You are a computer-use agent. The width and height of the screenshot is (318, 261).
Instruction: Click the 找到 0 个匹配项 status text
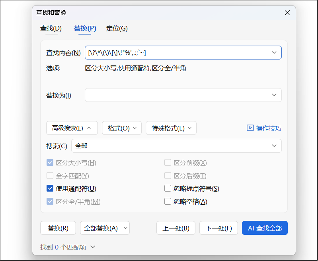coord(63,247)
